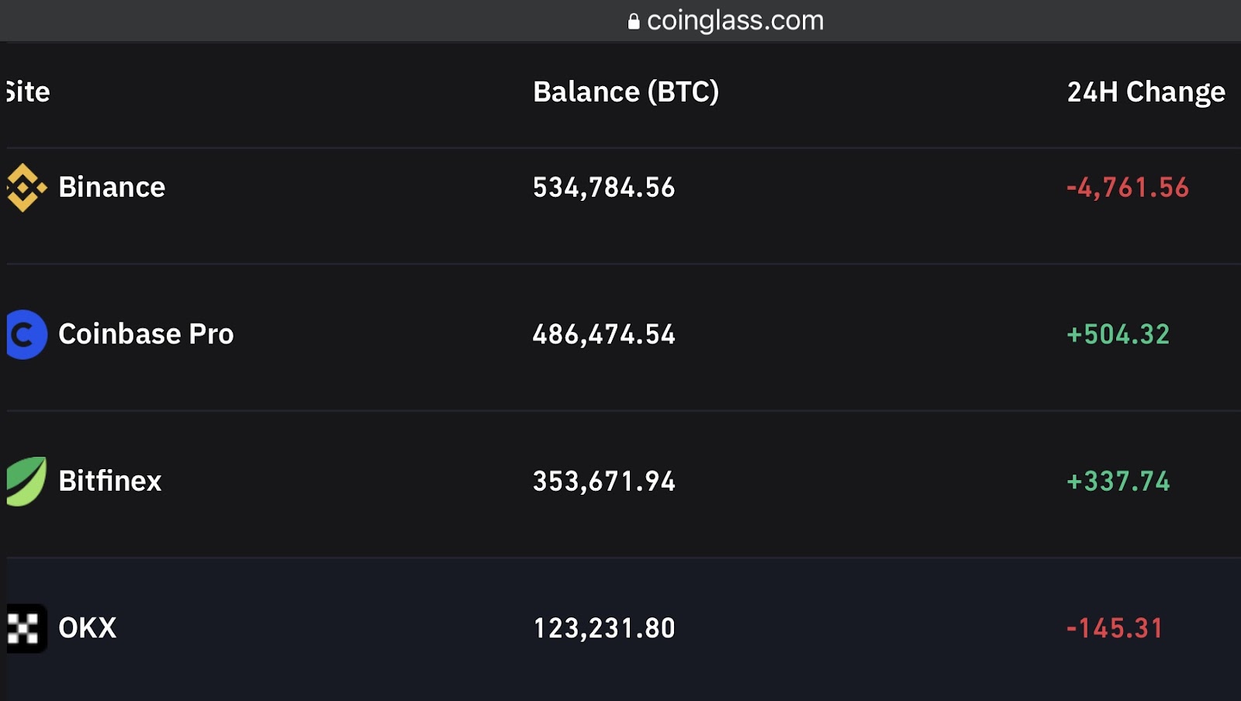
Task: Click the Binance logo icon
Action: 26,188
